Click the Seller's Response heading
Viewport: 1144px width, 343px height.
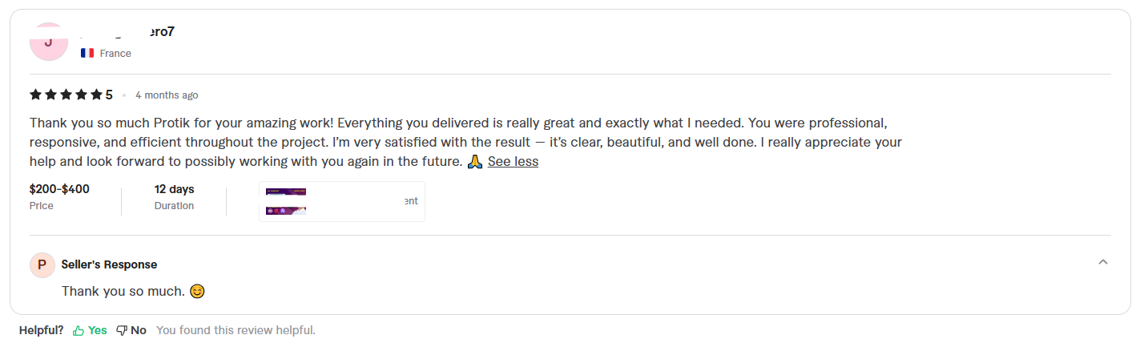click(109, 264)
